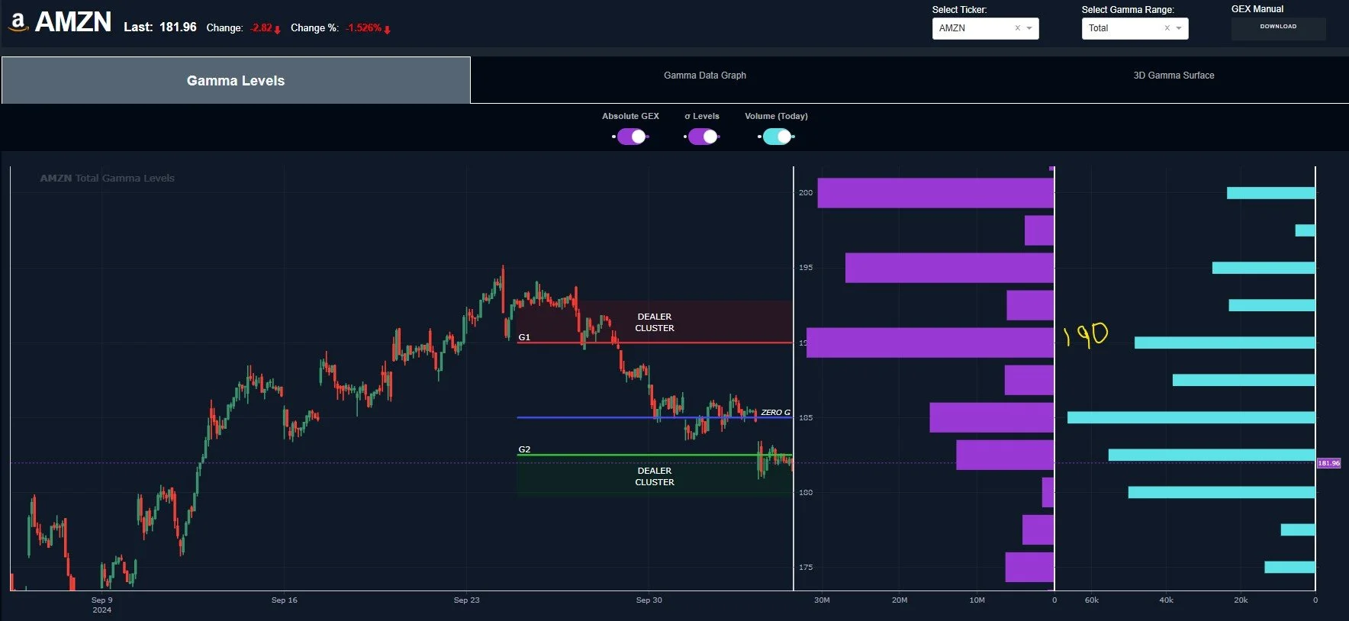Click the cyan volume bar at 200
The width and height of the screenshot is (1349, 621).
pyautogui.click(x=1271, y=193)
